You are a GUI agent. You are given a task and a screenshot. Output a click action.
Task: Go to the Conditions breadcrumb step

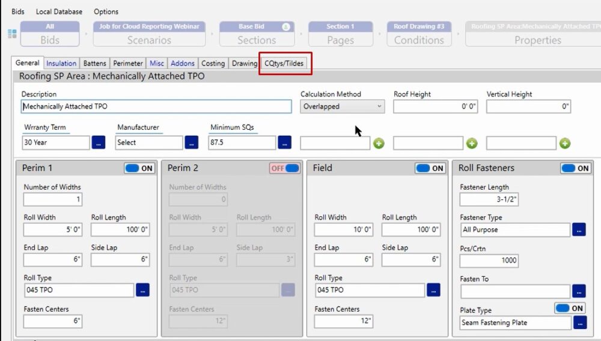[x=419, y=35]
